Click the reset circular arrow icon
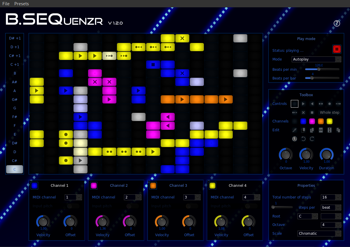Screen dimensions: 350x247 tap(295, 139)
